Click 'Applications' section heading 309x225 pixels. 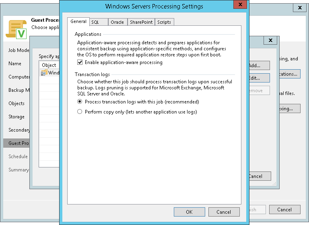coord(88,34)
